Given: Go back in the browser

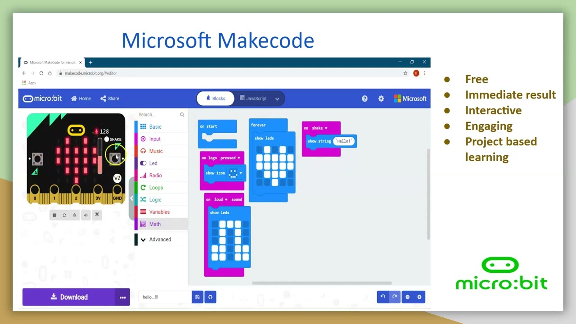Looking at the screenshot, I should point(24,73).
